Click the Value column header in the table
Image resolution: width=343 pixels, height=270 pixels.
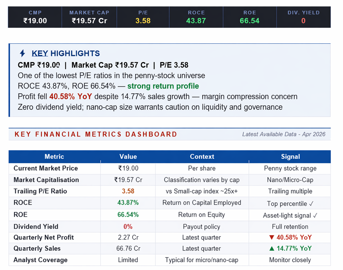pos(128,156)
